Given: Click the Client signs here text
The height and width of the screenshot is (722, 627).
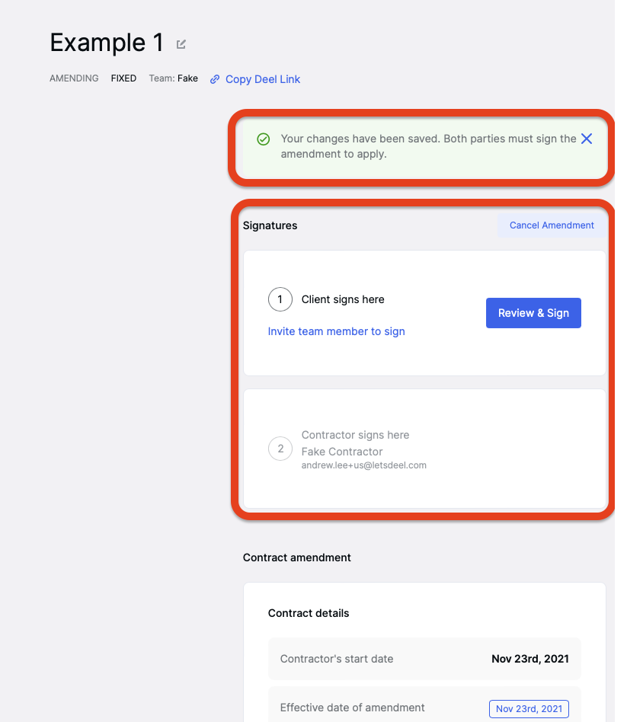Looking at the screenshot, I should point(343,299).
